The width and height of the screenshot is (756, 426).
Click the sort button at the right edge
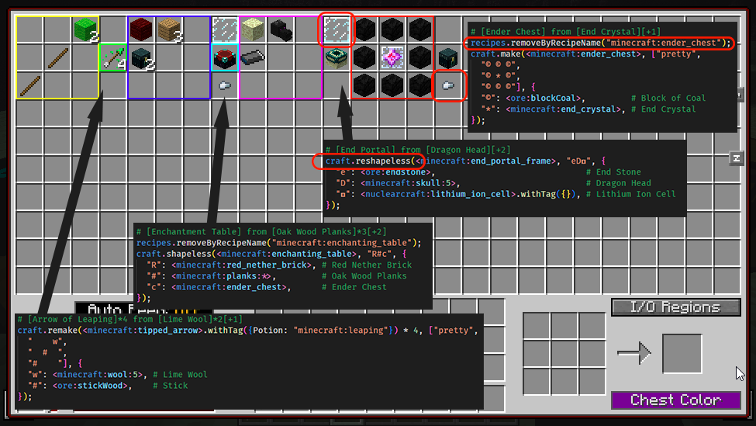pyautogui.click(x=737, y=158)
